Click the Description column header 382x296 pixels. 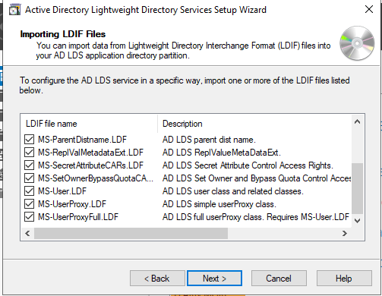pyautogui.click(x=254, y=124)
